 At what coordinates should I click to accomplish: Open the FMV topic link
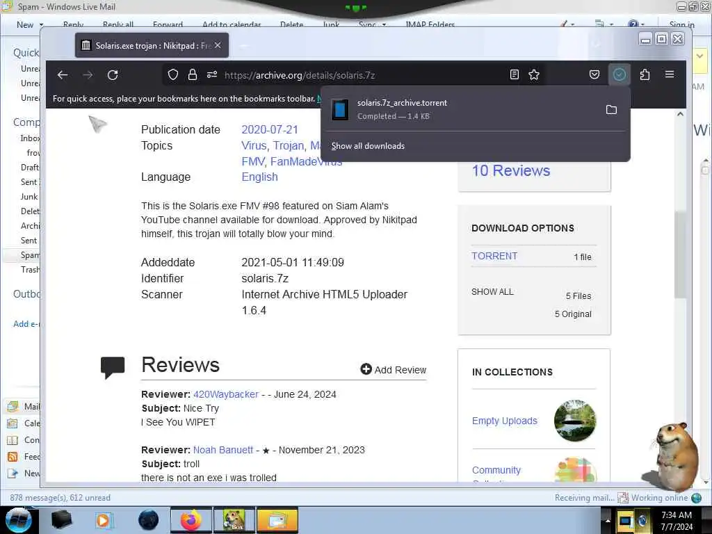(x=253, y=161)
